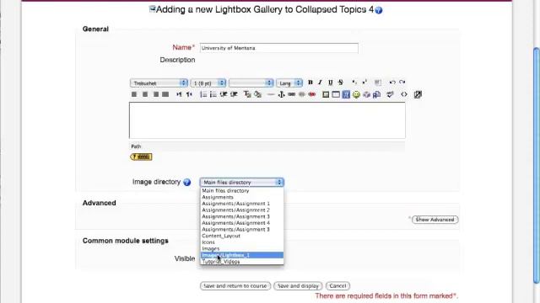Viewport: 540px width, 303px height.
Task: Set right-to-left text direction
Action: pos(189,94)
